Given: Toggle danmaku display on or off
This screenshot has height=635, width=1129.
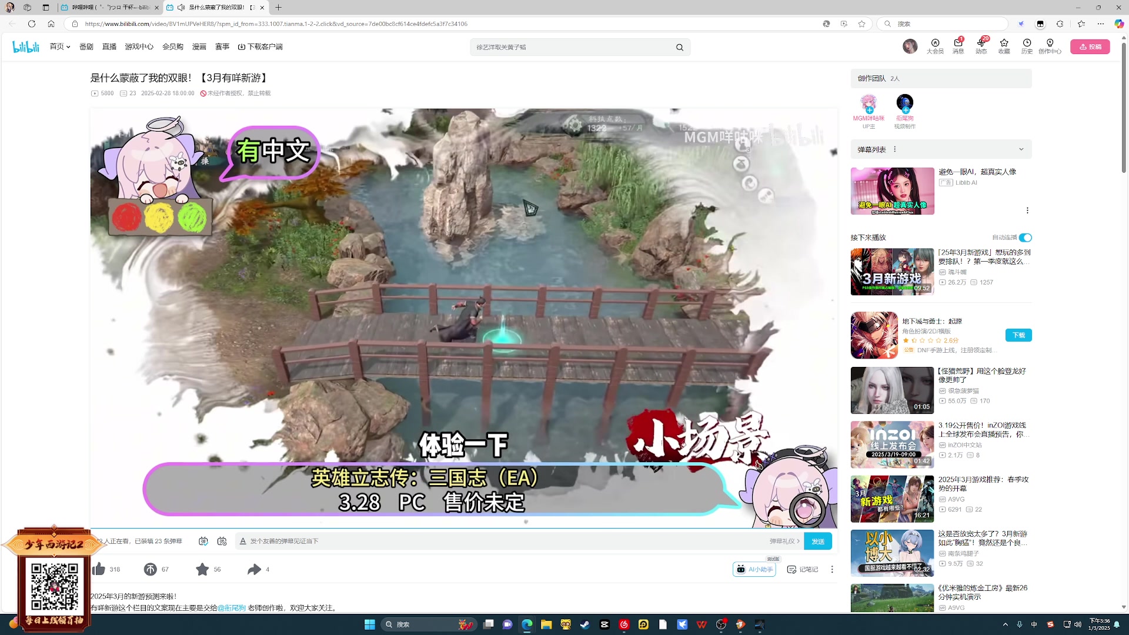Looking at the screenshot, I should point(203,541).
